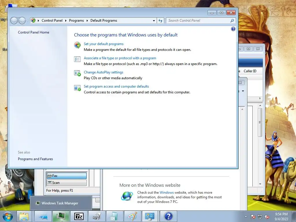Open Windows Explorer from the taskbar
Screen dimensions: 296x222
24,216
